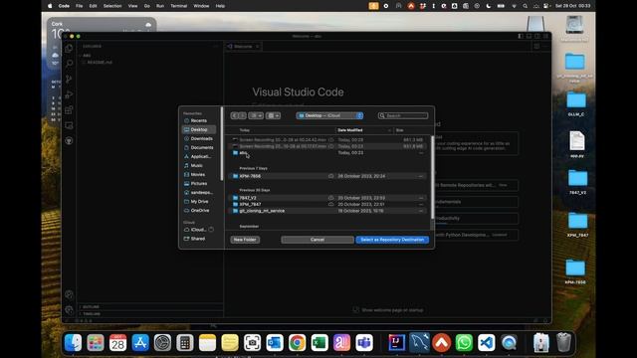
Task: Toggle Show welcome page on startup checkbox
Action: tap(356, 310)
